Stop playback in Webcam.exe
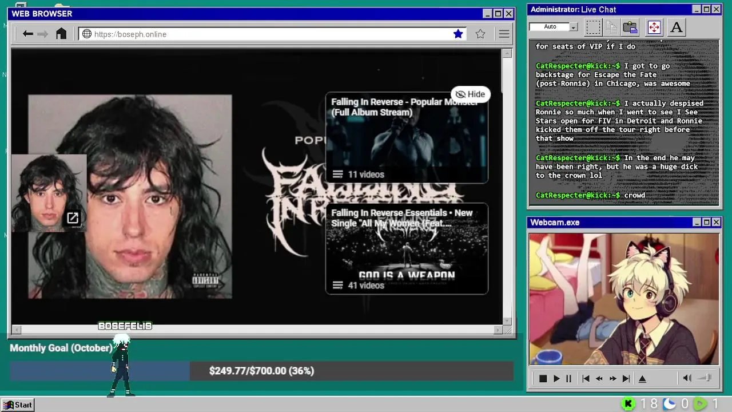The image size is (732, 412). (x=543, y=378)
